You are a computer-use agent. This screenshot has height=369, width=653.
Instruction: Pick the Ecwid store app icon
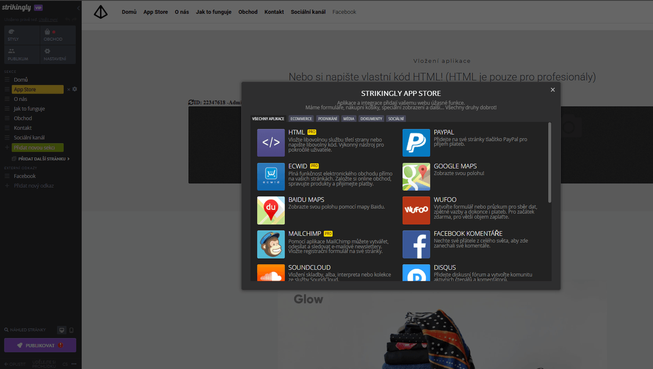pos(271,177)
